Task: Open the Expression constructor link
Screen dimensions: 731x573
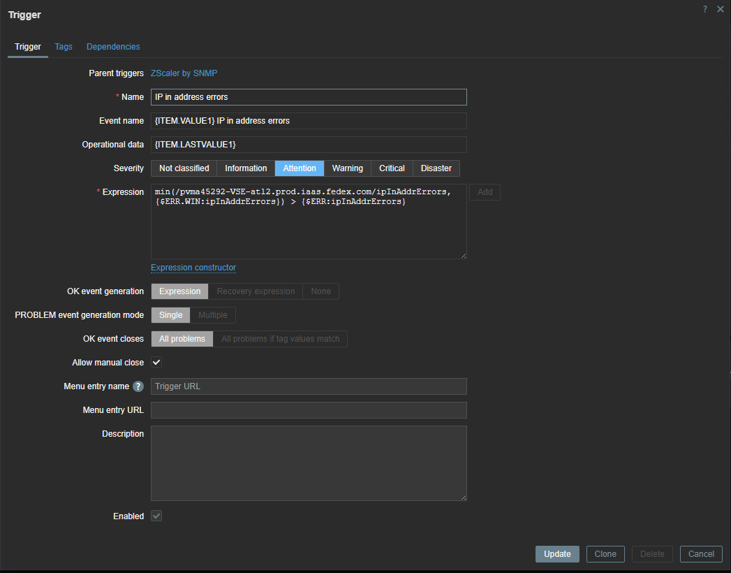Action: coord(193,268)
